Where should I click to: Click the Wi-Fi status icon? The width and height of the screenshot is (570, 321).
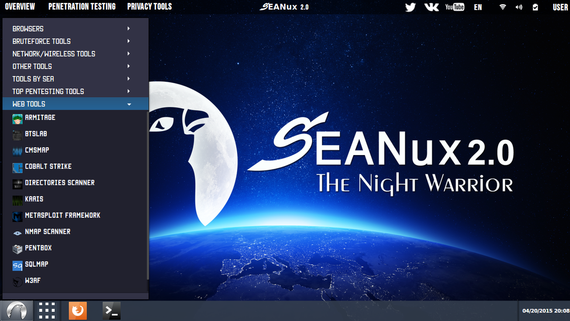(502, 7)
